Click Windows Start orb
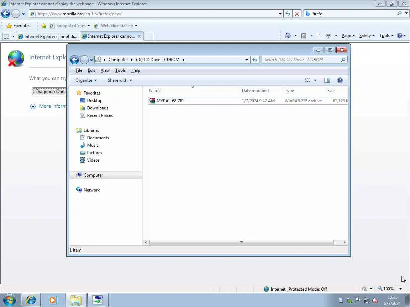Screen dimensions: 410x307 tap(9, 300)
